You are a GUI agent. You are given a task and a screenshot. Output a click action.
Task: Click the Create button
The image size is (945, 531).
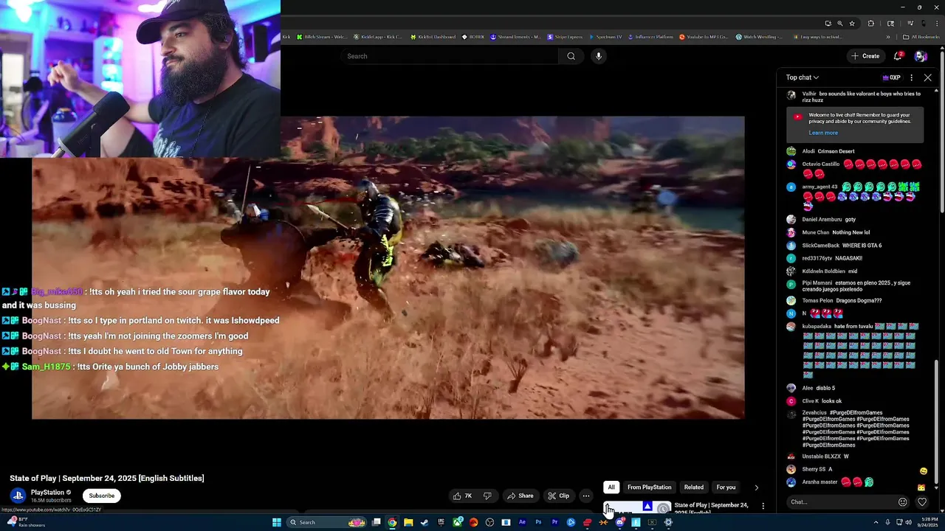(x=865, y=56)
